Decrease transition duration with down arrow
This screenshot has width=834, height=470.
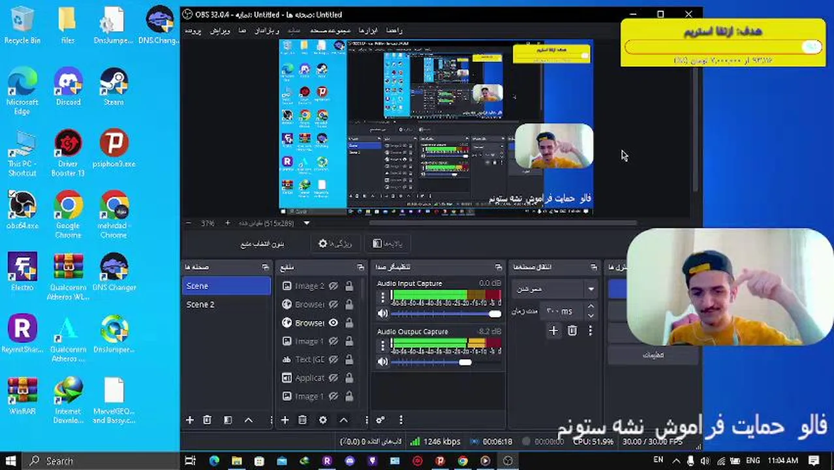click(591, 316)
